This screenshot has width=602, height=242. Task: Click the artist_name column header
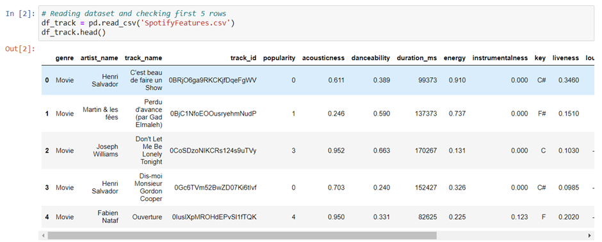pos(99,58)
